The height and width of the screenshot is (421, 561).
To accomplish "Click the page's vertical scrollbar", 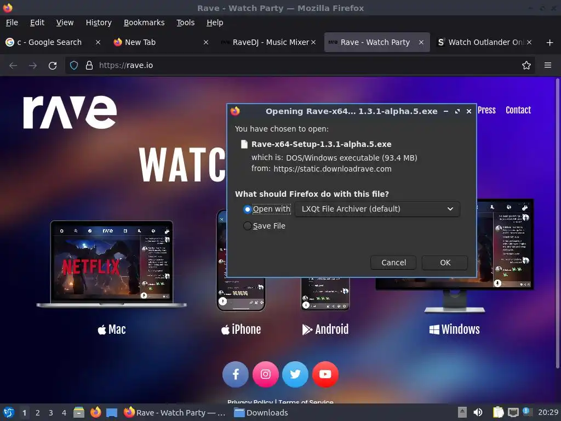I will point(557,224).
